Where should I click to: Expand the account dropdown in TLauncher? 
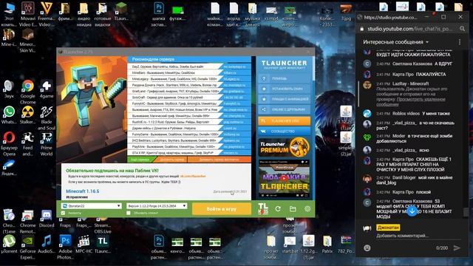coord(118,205)
